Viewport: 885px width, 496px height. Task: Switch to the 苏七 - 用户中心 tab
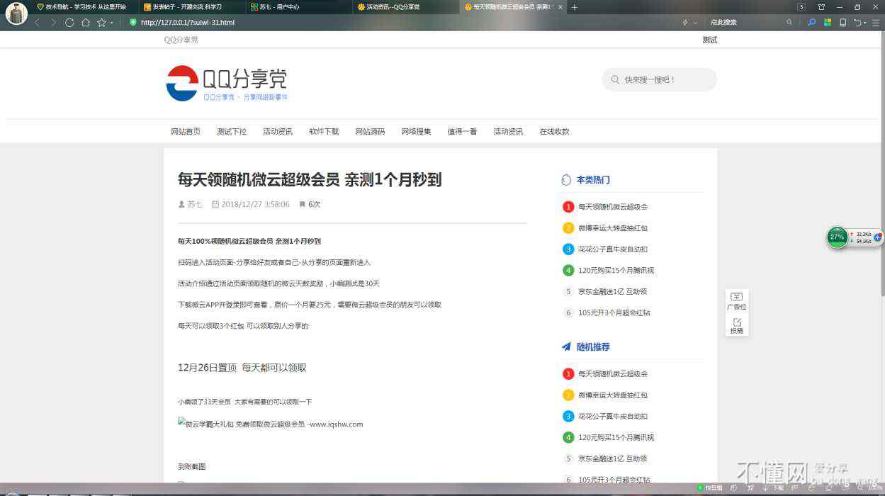[x=298, y=7]
